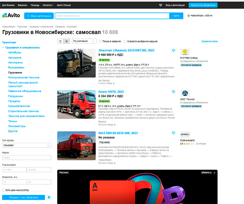Enable the 'Только в названии' checkbox
244x204 pixels.
[100, 41]
